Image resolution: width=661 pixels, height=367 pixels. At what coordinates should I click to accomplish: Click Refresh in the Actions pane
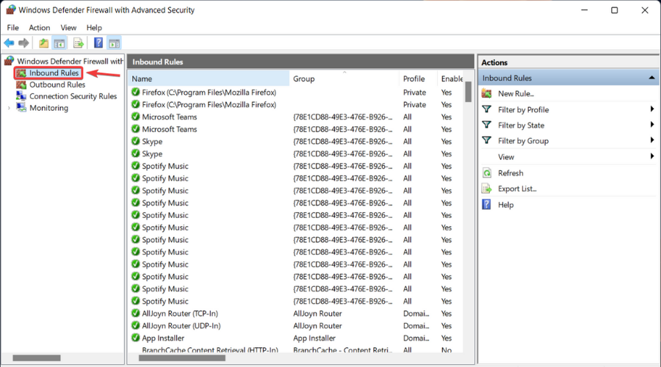510,173
